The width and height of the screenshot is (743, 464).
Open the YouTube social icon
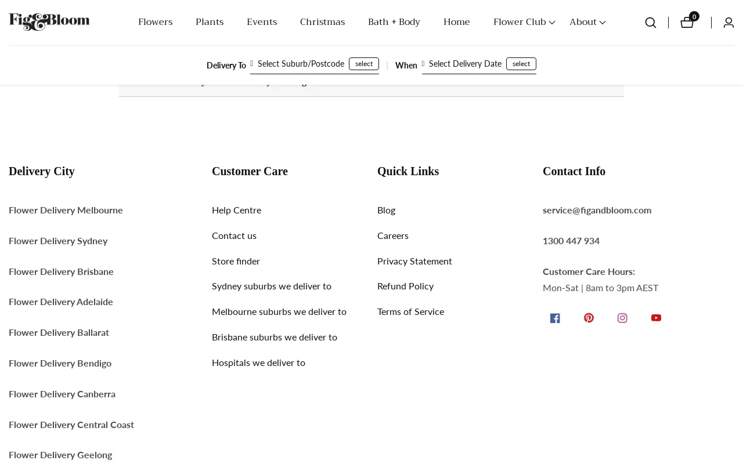pos(656,318)
